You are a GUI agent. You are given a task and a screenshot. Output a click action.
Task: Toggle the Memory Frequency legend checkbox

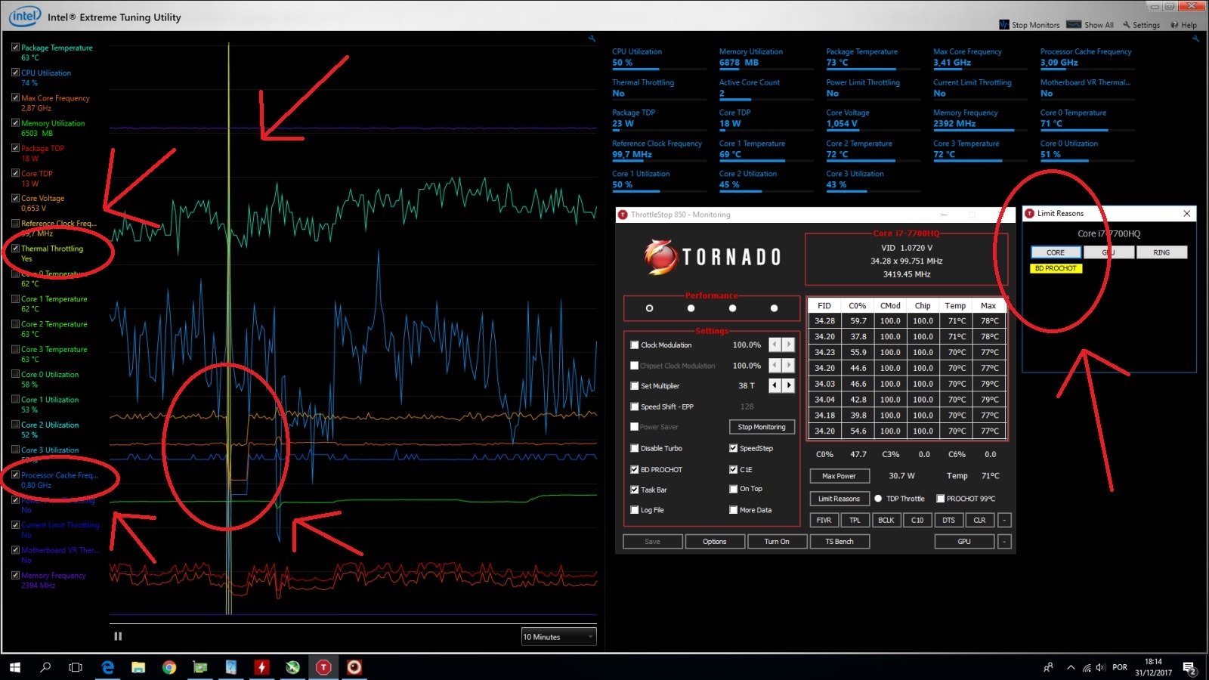[15, 575]
